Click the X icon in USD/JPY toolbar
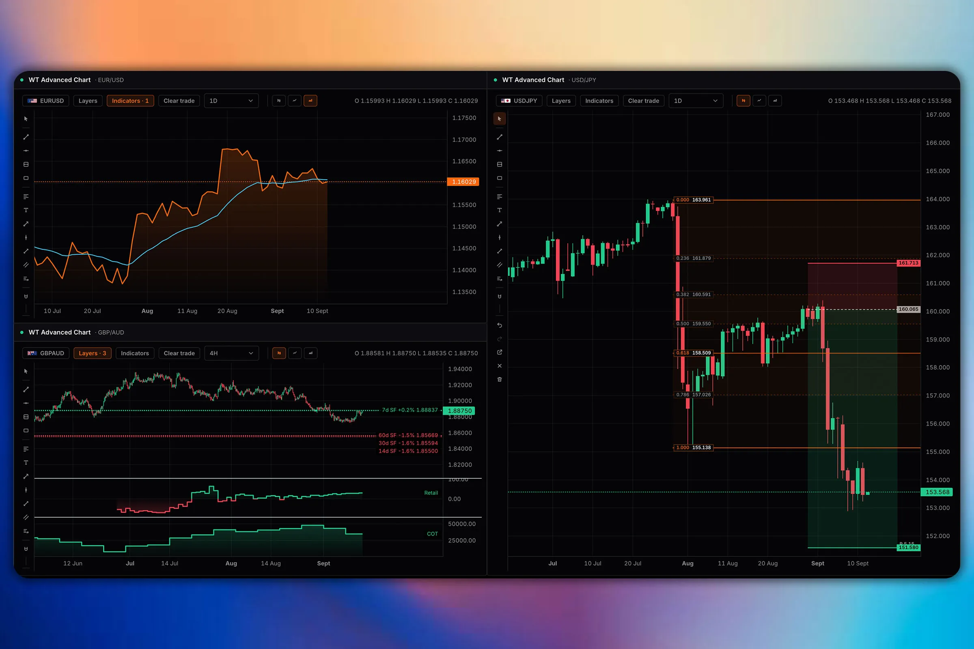Screen dimensions: 974x649 click(x=500, y=366)
